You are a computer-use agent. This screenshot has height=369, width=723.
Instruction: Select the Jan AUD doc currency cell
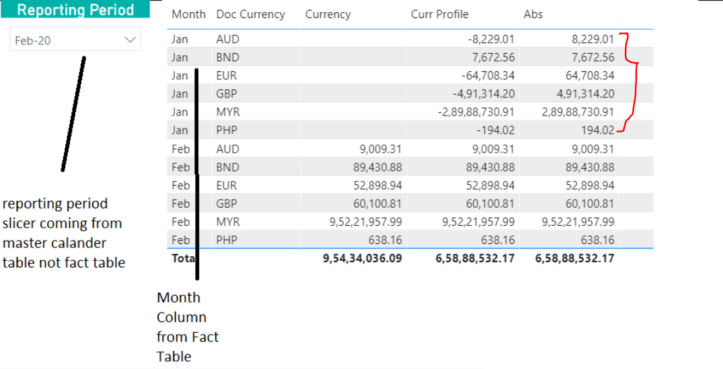pyautogui.click(x=228, y=39)
